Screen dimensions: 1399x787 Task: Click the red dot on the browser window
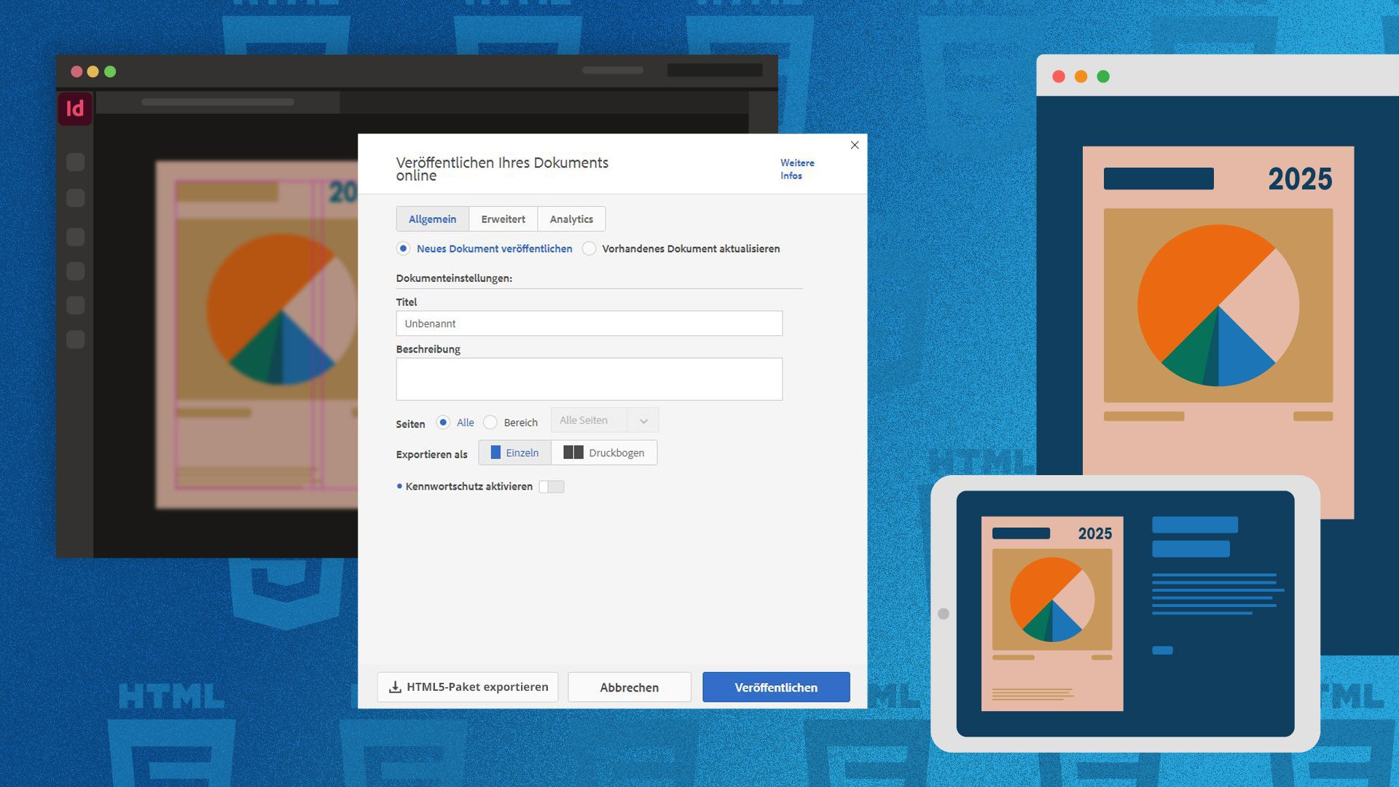click(x=1059, y=77)
